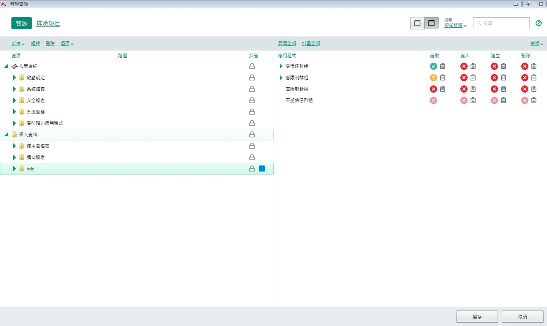
Task: Expand the 受信任群組 application group
Action: click(281, 66)
